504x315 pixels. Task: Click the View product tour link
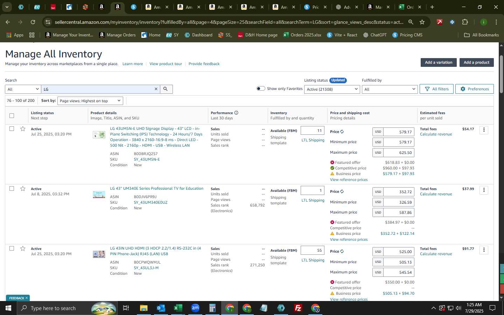point(166,64)
